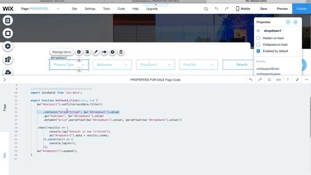Open Properties panel help icon
This screenshot has height=175, width=311.
pos(288,22)
